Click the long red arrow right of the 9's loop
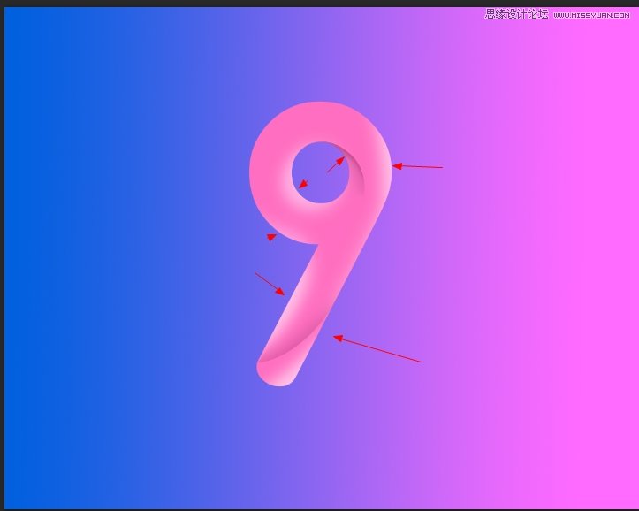The width and height of the screenshot is (639, 511). 417,166
